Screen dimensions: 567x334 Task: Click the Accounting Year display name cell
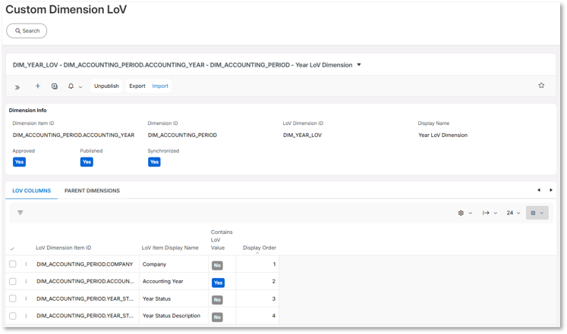(162, 281)
